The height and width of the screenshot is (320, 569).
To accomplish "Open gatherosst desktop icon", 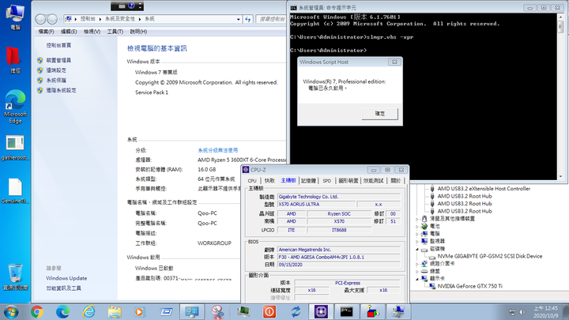I will point(15,148).
